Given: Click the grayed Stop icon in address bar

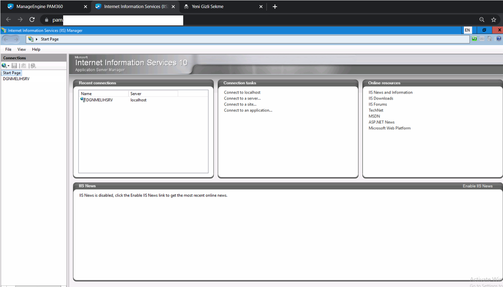Looking at the screenshot, I should (x=482, y=39).
